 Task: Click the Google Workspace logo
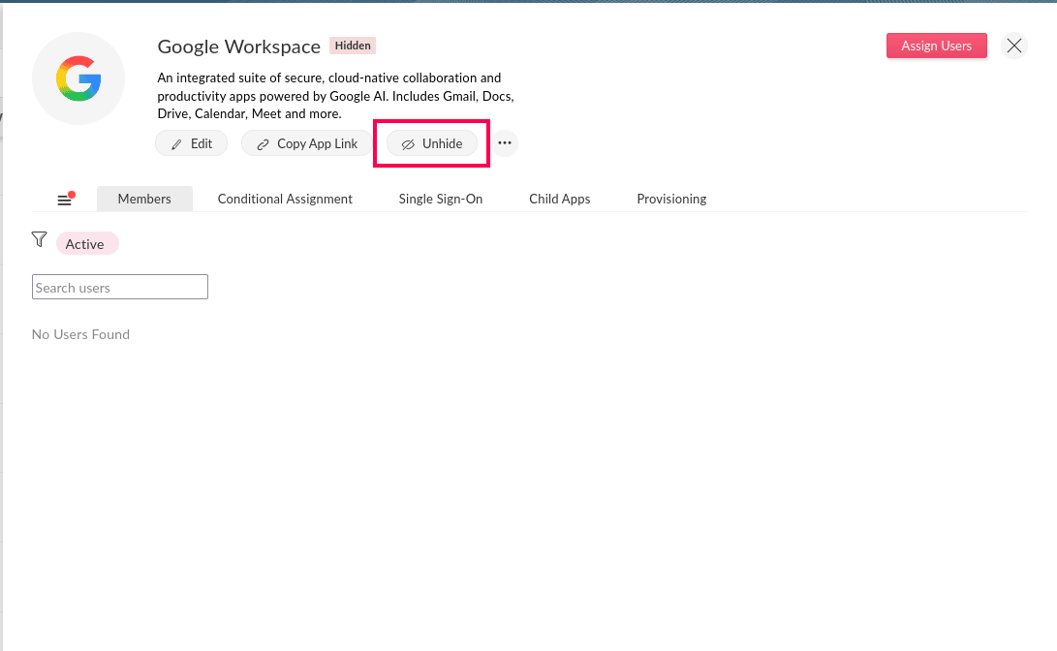pos(78,78)
